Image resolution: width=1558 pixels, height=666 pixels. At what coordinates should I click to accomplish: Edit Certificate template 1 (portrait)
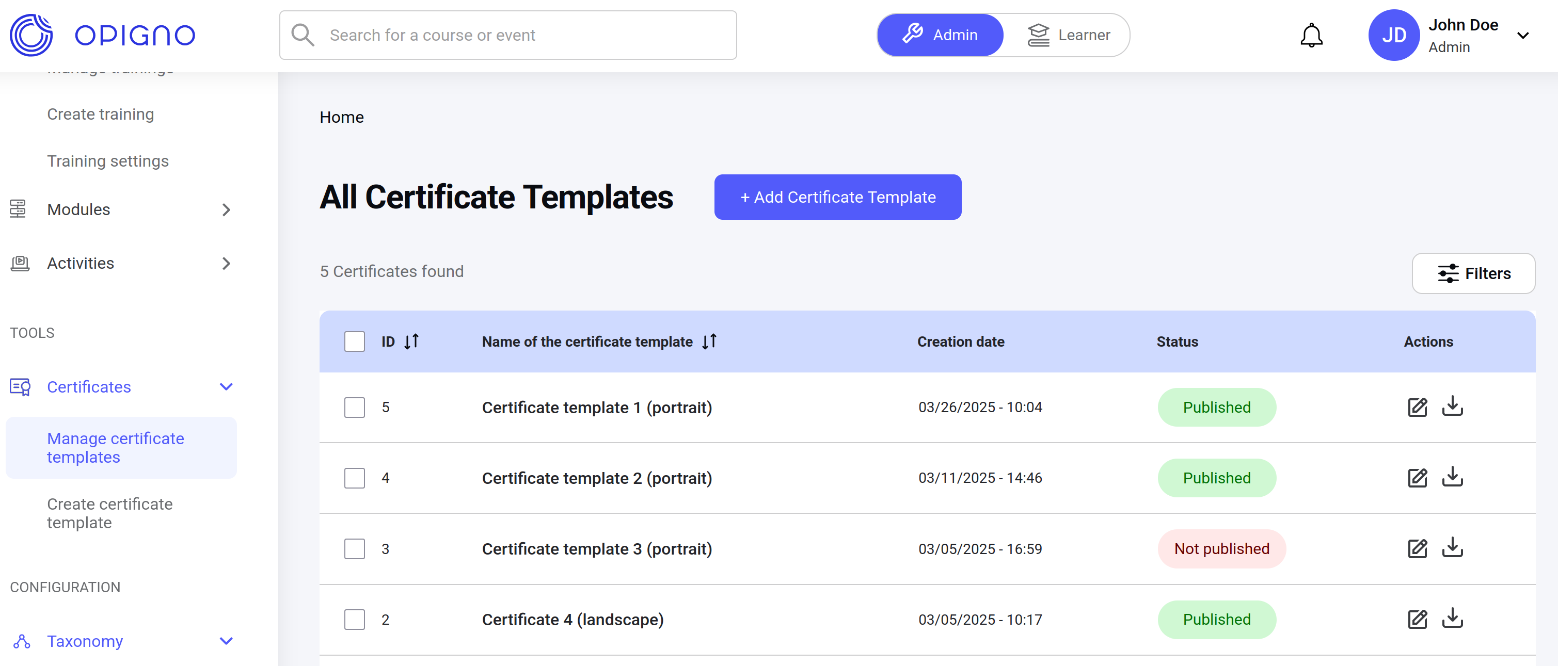(x=1417, y=408)
